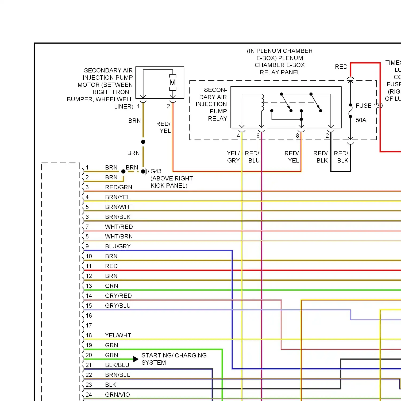
Task: Select connector pin 6 BRN/BLK label
Action: [118, 217]
